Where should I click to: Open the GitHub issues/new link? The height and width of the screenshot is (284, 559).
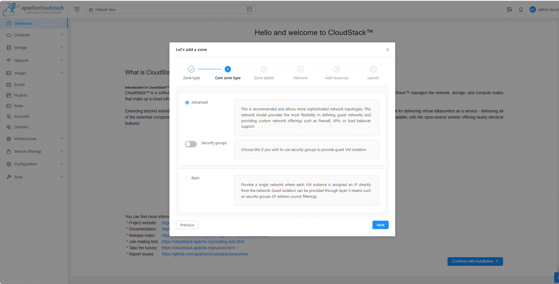click(x=205, y=254)
